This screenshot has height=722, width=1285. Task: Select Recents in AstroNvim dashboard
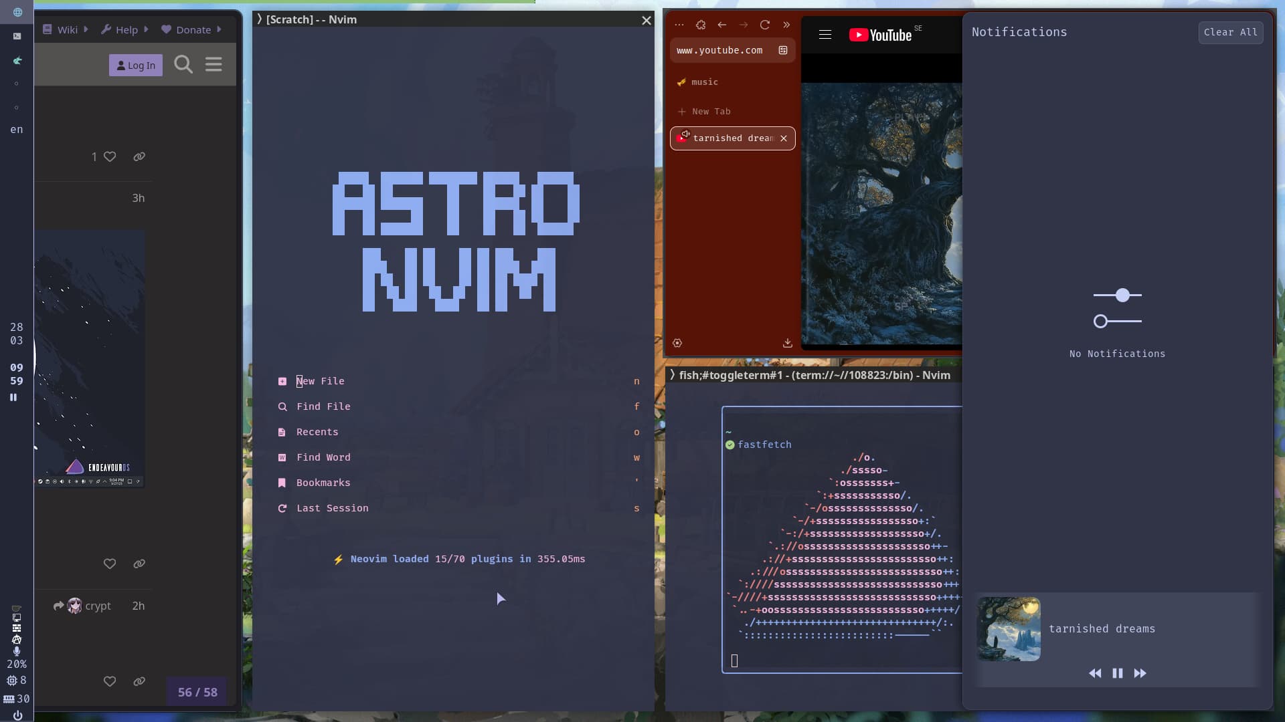(458, 432)
